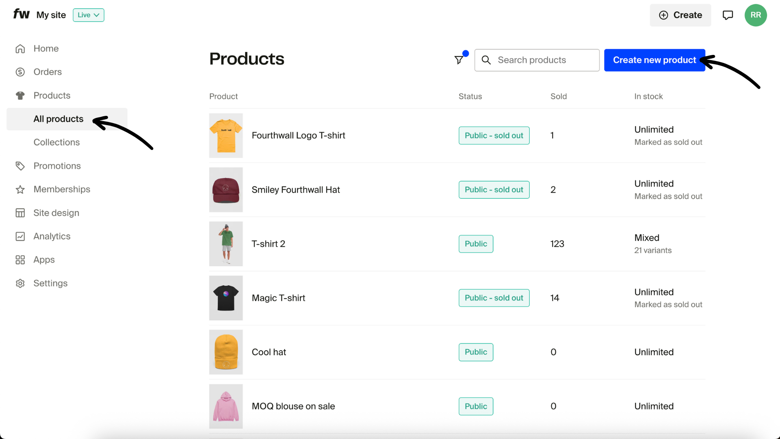The height and width of the screenshot is (439, 780).
Task: Click MOQ blouse on sale name
Action: pyautogui.click(x=293, y=406)
